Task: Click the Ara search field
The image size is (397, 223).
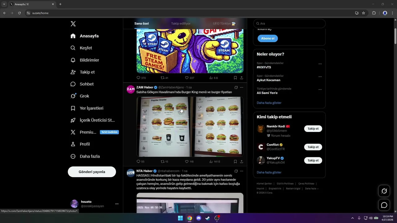Action: pyautogui.click(x=289, y=24)
